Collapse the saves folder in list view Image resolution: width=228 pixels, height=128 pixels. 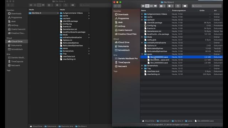(x=142, y=54)
